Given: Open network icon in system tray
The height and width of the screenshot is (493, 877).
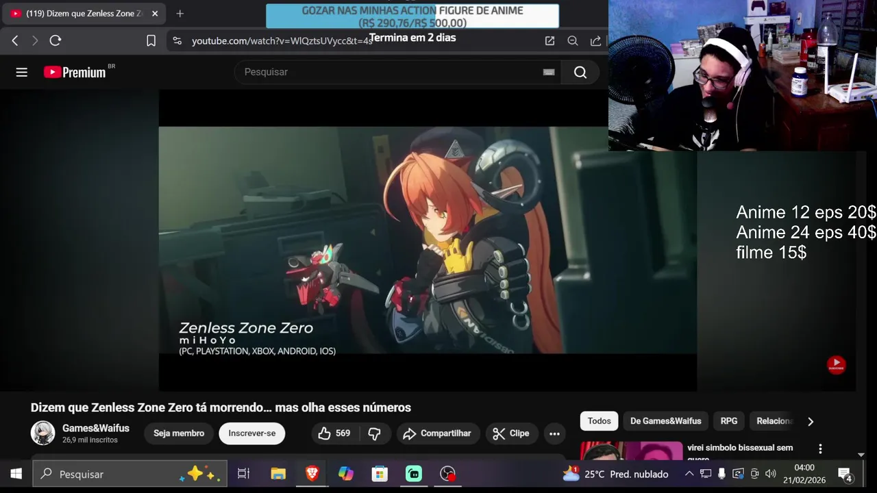Looking at the screenshot, I should click(705, 474).
